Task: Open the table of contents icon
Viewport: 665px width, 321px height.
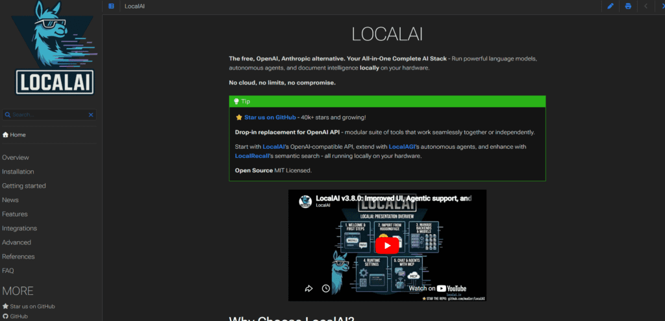Action: 111,6
